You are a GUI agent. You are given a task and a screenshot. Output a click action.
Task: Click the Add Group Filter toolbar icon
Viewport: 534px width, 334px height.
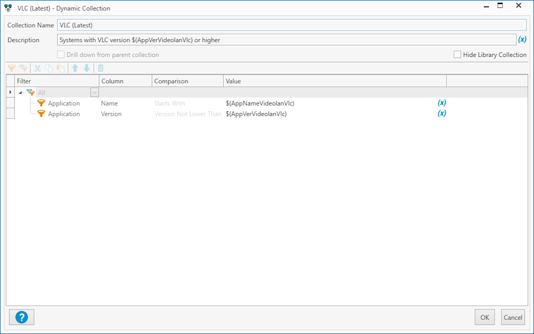point(23,68)
